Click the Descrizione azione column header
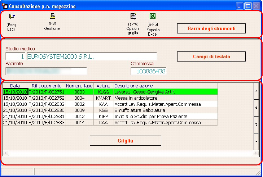Viewport: 263px width, 177px height. pos(166,86)
